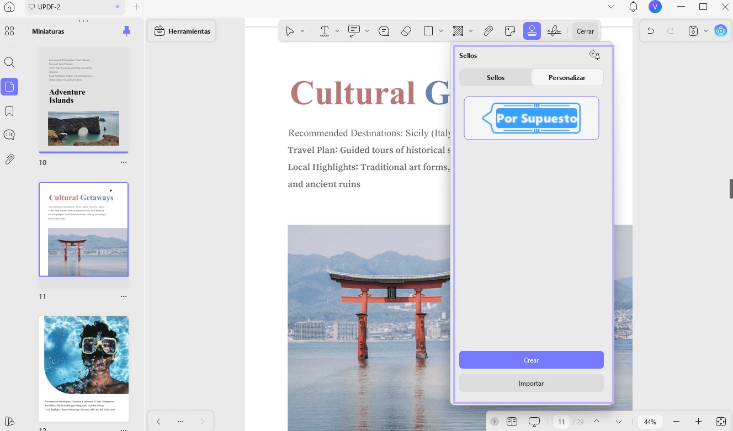Switch to the Personalizar tab
This screenshot has height=431, width=733.
(x=567, y=78)
